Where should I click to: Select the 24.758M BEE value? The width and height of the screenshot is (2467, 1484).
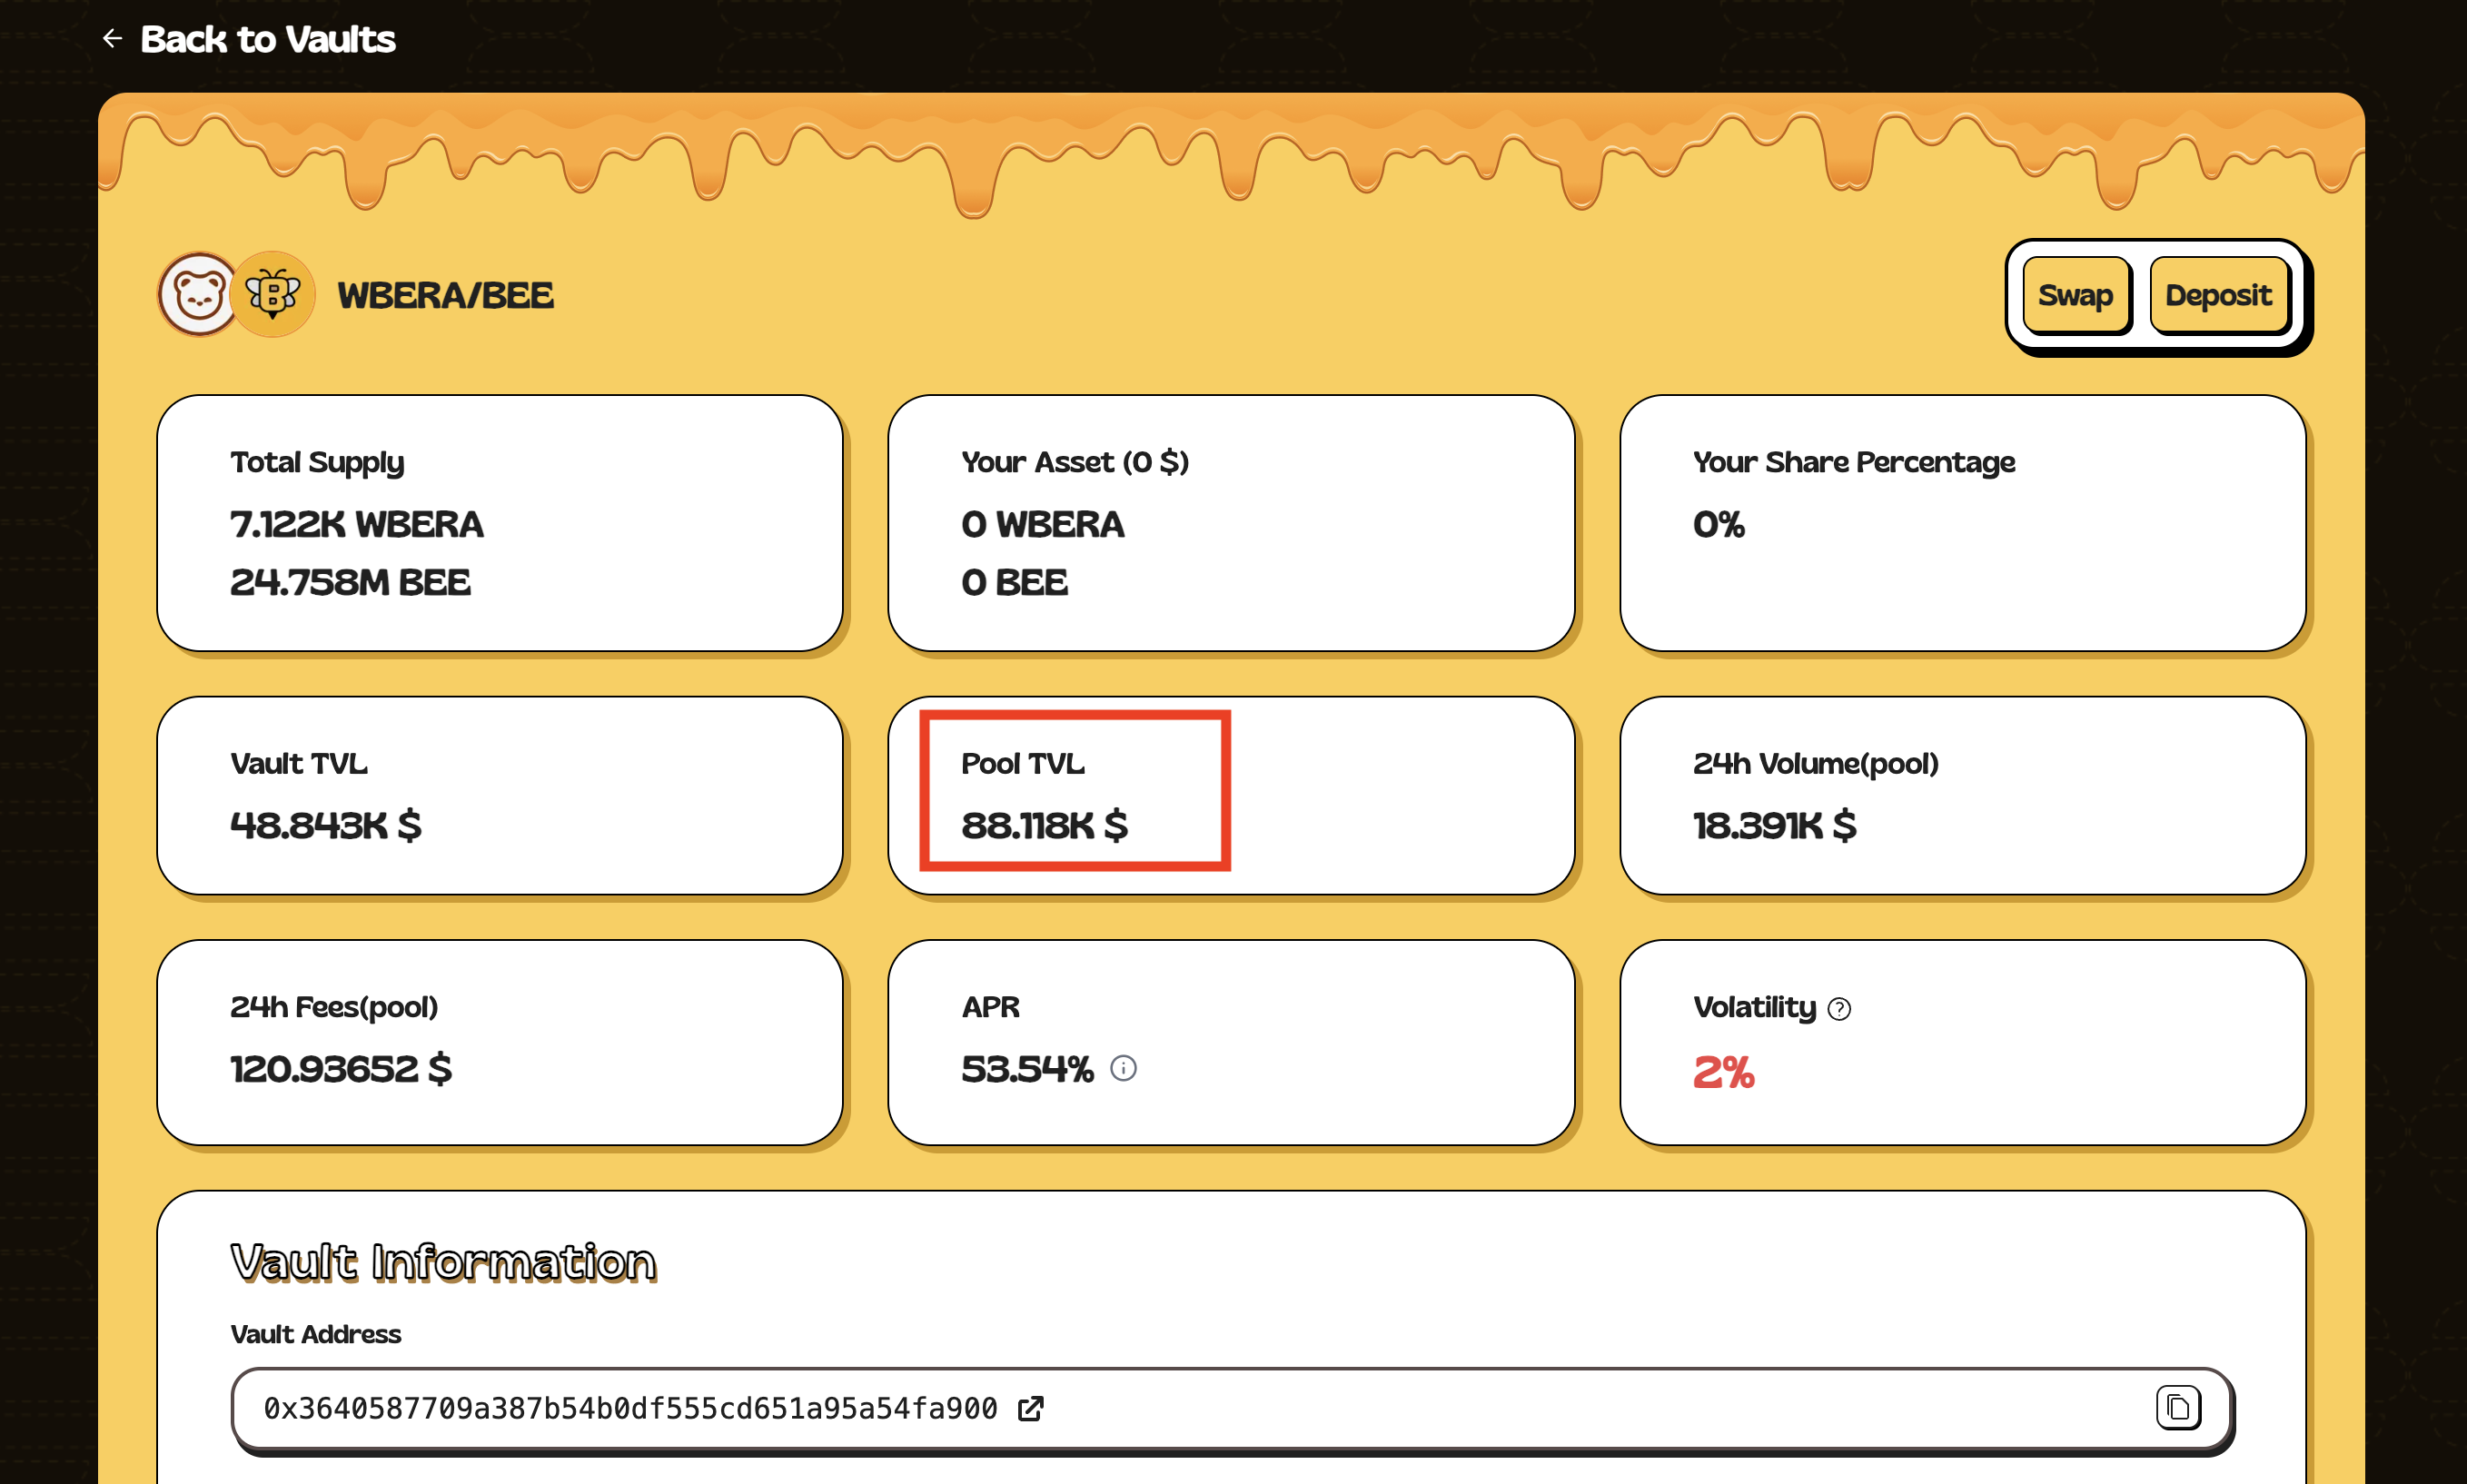point(350,582)
